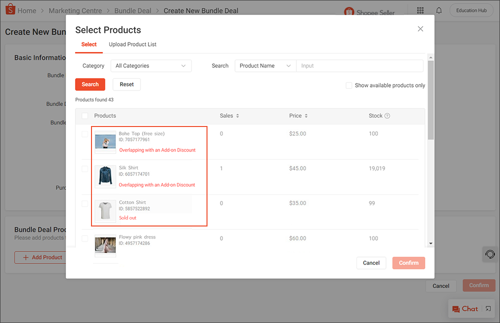The width and height of the screenshot is (500, 323).
Task: Click the search Input field
Action: point(360,65)
